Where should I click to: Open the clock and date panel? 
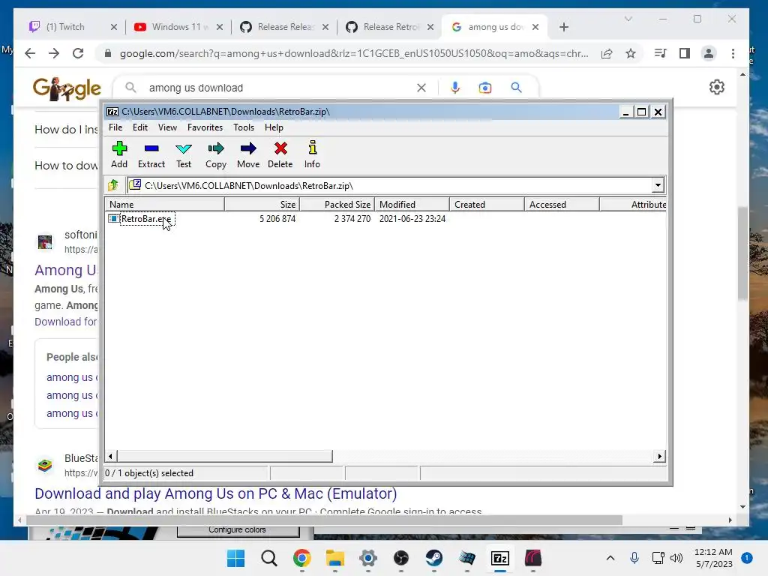coord(714,558)
